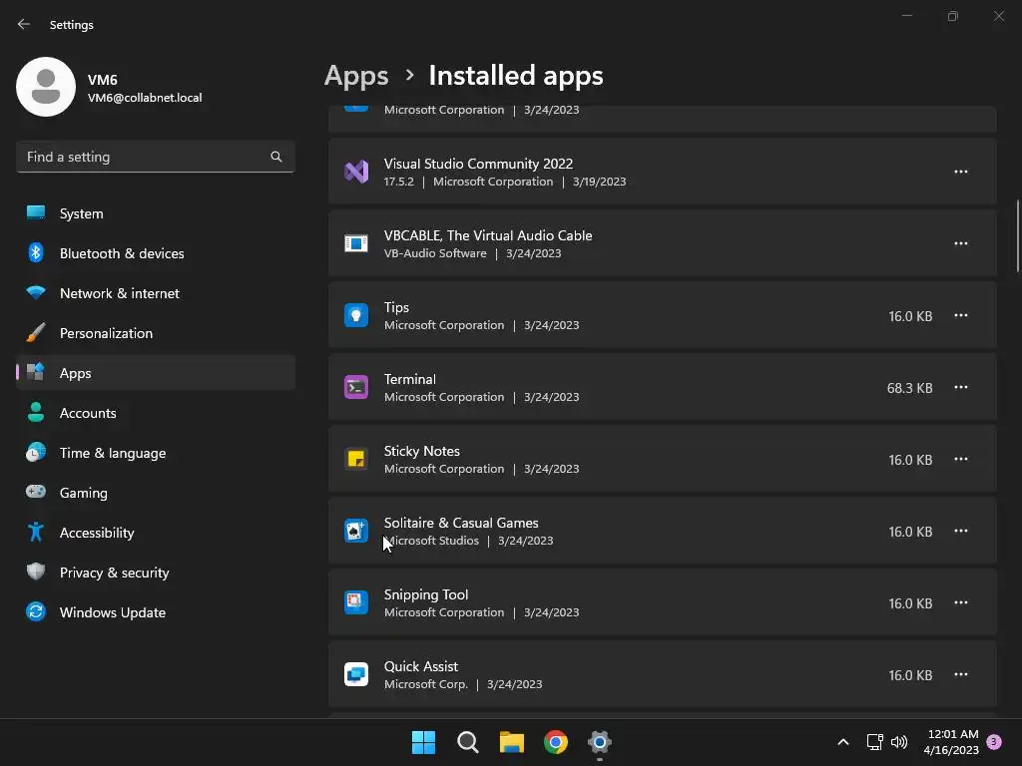The image size is (1022, 766).
Task: Click the installed apps list scrollbar
Action: click(x=1018, y=235)
